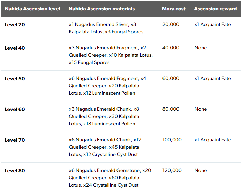Select the Level 70 row label
Image resolution: width=242 pixels, height=195 pixels.
pos(15,140)
